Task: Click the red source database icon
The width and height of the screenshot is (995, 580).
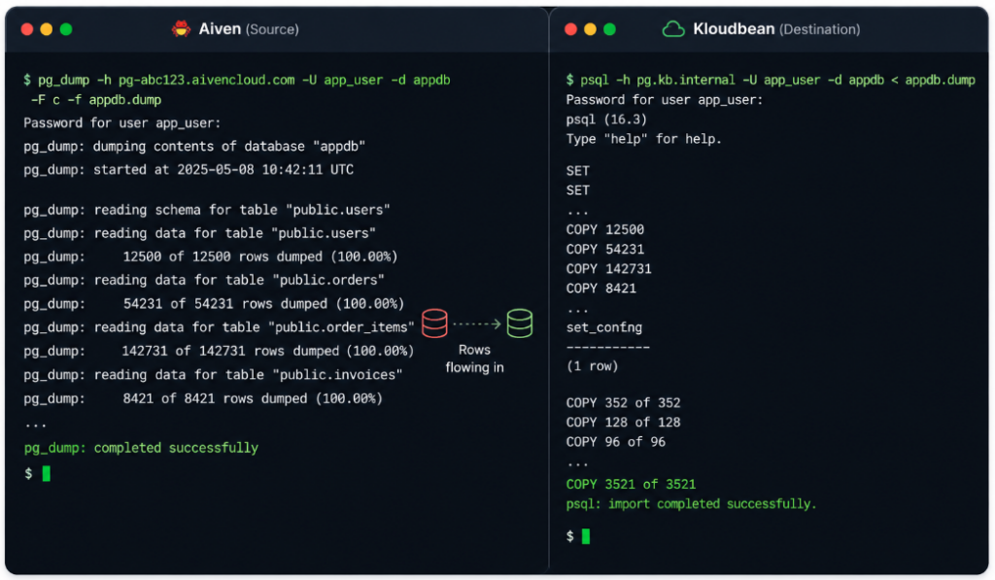Action: coord(434,323)
